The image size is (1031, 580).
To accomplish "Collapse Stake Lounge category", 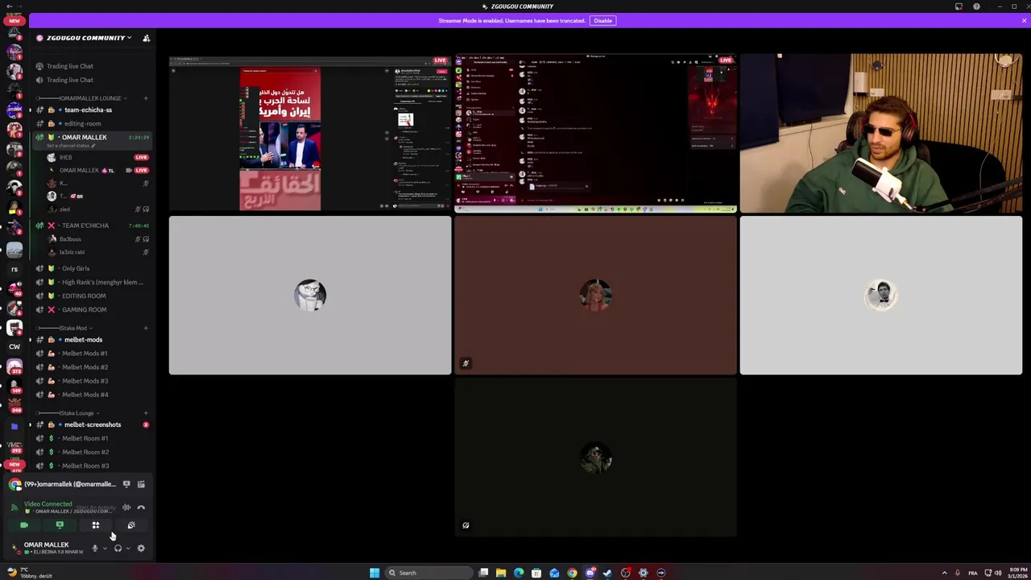I will 68,413.
